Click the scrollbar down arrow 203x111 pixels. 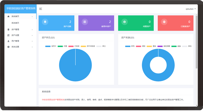click(x=197, y=105)
